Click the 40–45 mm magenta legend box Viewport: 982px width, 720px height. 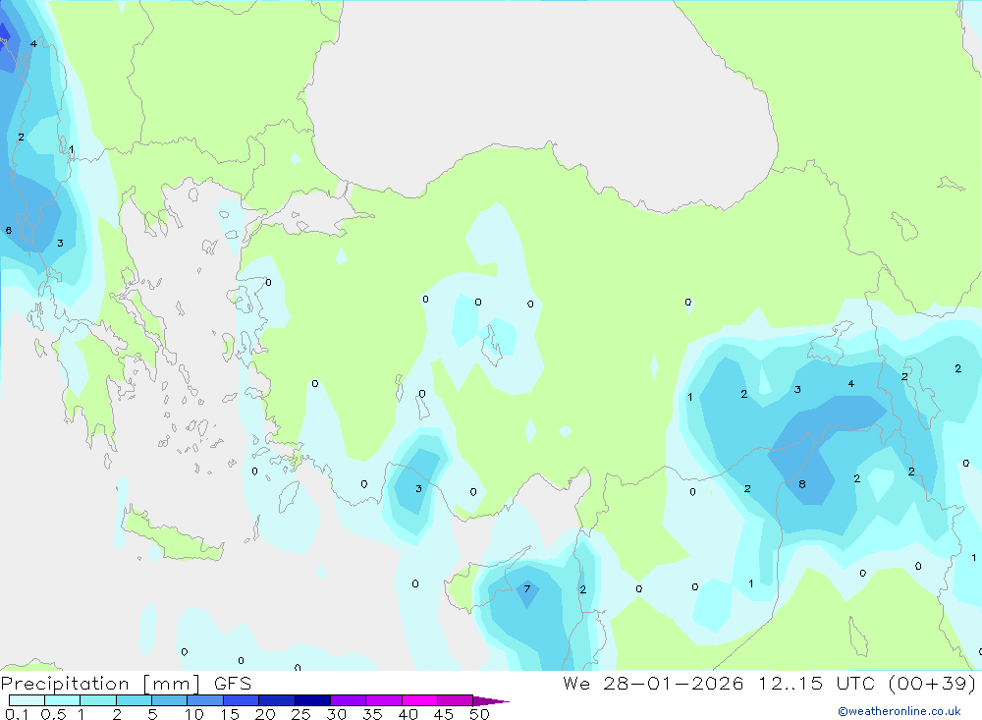pos(419,700)
